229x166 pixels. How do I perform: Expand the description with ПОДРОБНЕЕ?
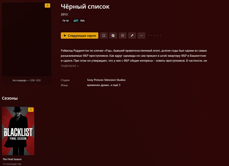[70, 66]
